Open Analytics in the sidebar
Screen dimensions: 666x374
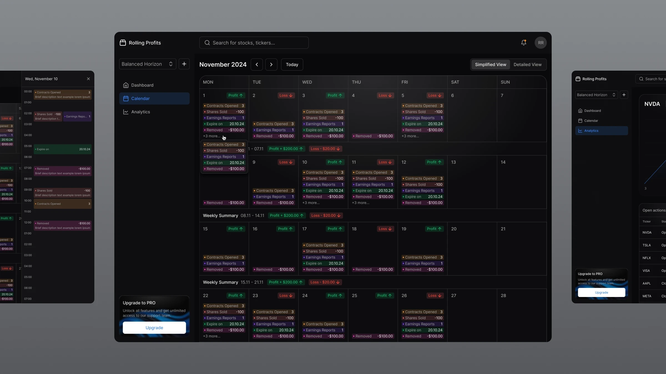point(140,112)
